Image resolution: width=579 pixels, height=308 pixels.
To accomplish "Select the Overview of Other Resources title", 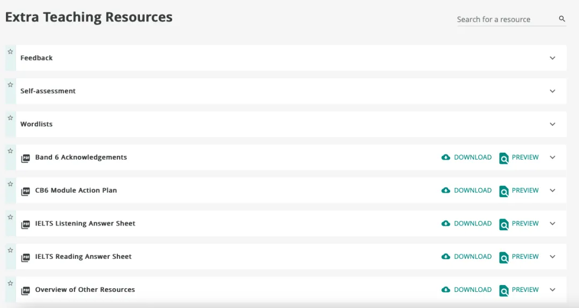I will [x=85, y=290].
